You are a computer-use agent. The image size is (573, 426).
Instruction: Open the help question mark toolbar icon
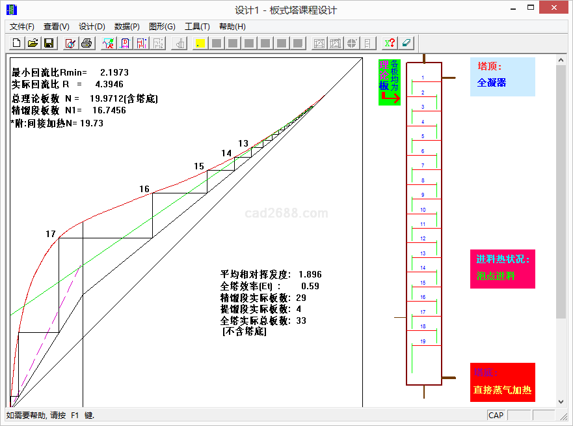coord(389,43)
